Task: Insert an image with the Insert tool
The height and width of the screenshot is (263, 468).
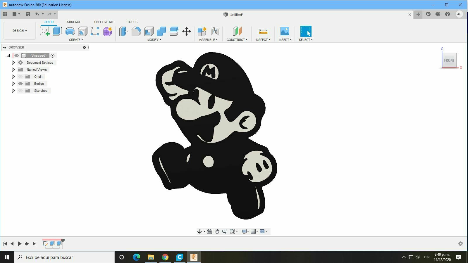Action: click(x=285, y=31)
